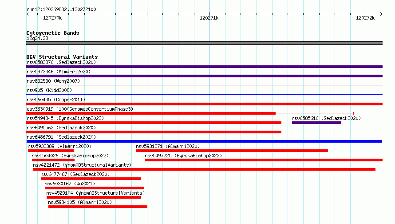Click the red nsv5494345 variant bar

[x=154, y=123]
